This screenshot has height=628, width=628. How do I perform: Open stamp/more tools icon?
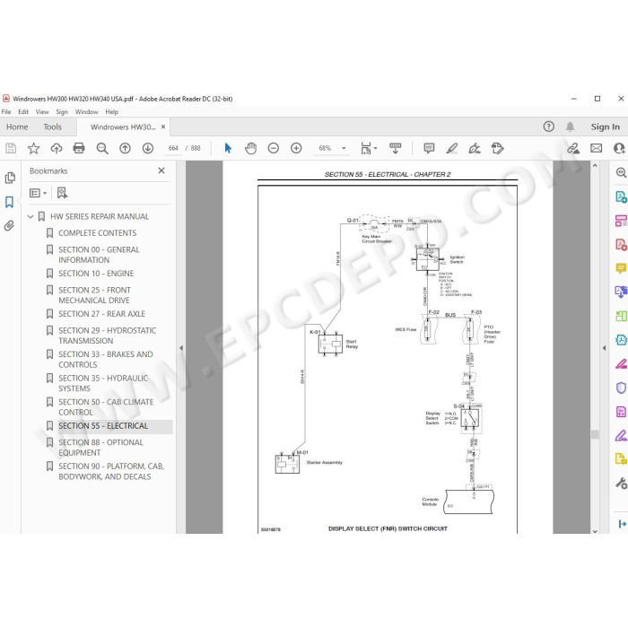[497, 148]
